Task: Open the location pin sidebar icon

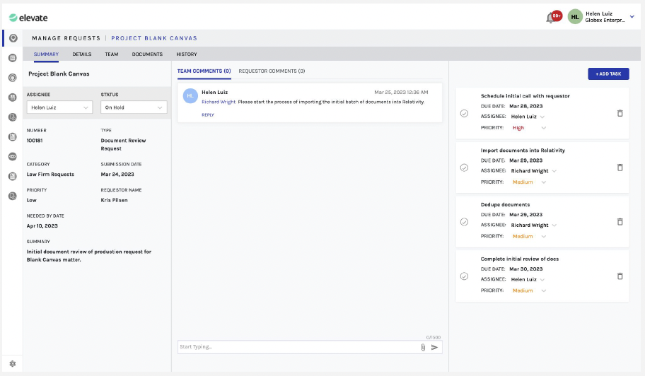Action: [13, 38]
